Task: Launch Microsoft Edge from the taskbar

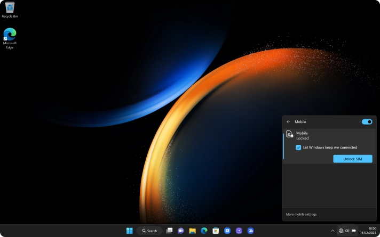Action: point(204,231)
